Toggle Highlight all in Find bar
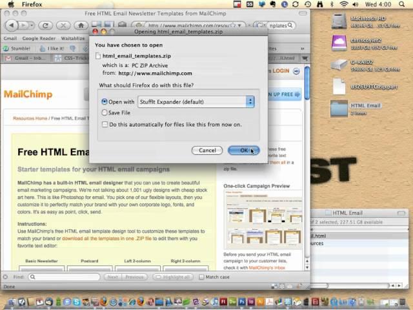Screen dimensions: 413x310 pyautogui.click(x=173, y=277)
